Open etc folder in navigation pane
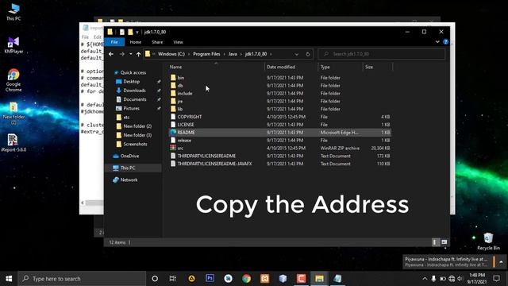This screenshot has width=508, height=286. click(126, 118)
